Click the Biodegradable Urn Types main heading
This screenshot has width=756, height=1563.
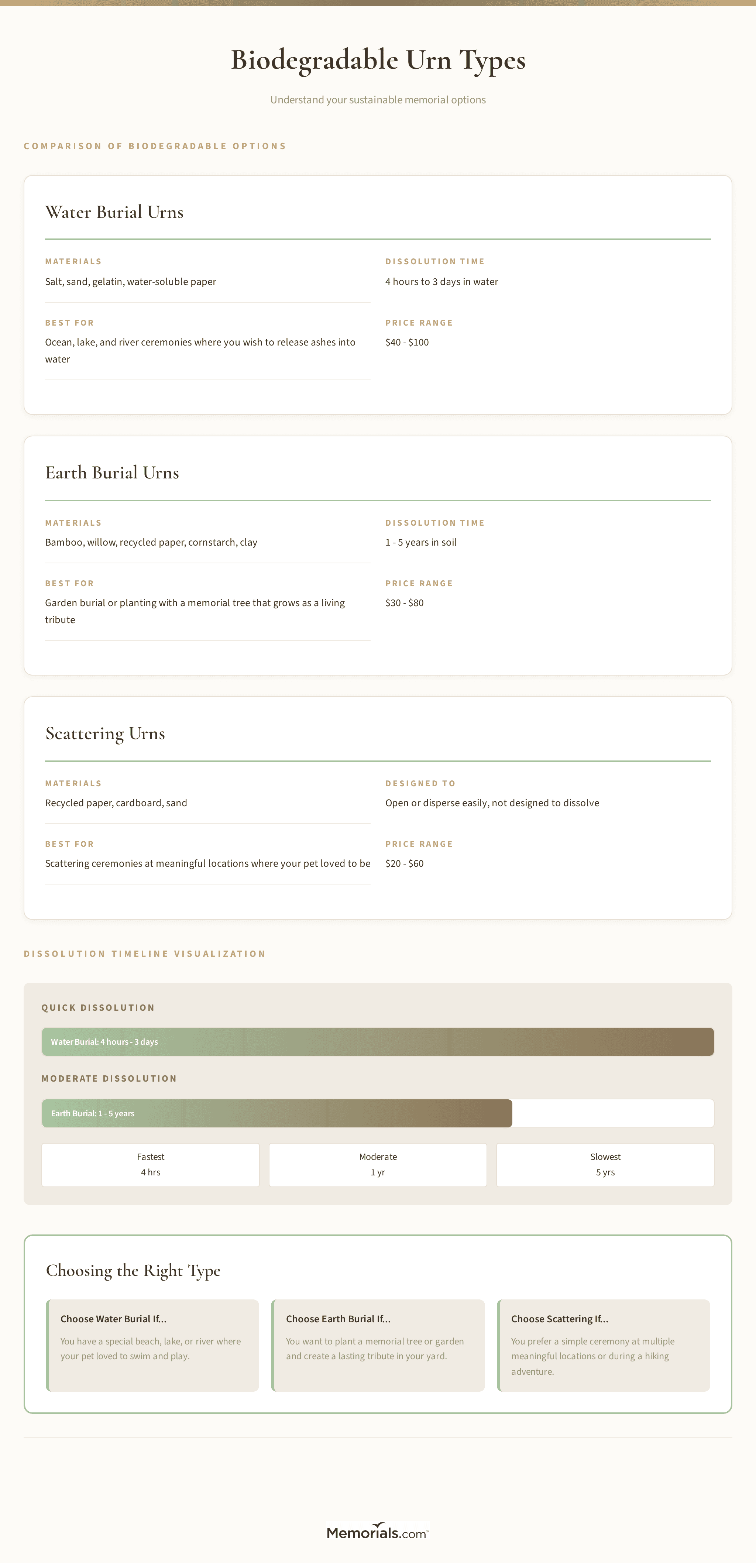click(377, 60)
